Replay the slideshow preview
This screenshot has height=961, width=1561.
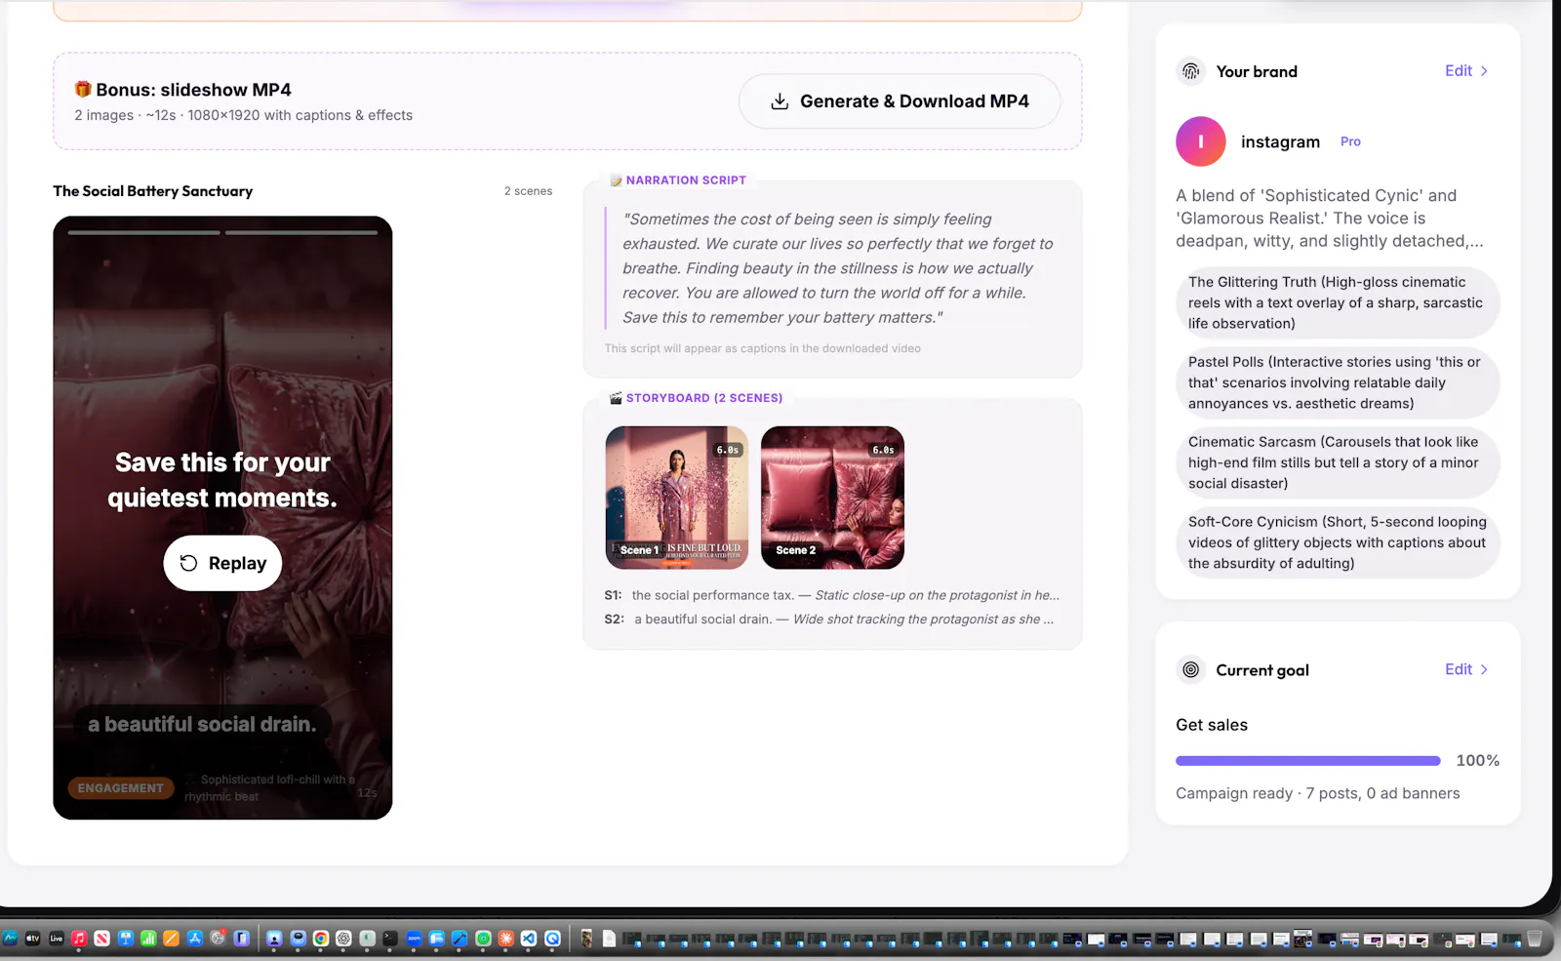click(x=222, y=563)
